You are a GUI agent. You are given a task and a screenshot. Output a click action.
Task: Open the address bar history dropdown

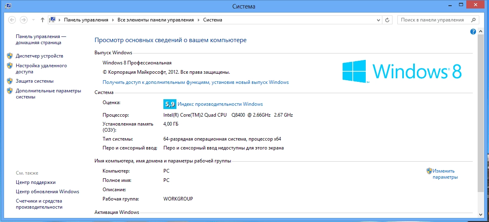(x=378, y=20)
